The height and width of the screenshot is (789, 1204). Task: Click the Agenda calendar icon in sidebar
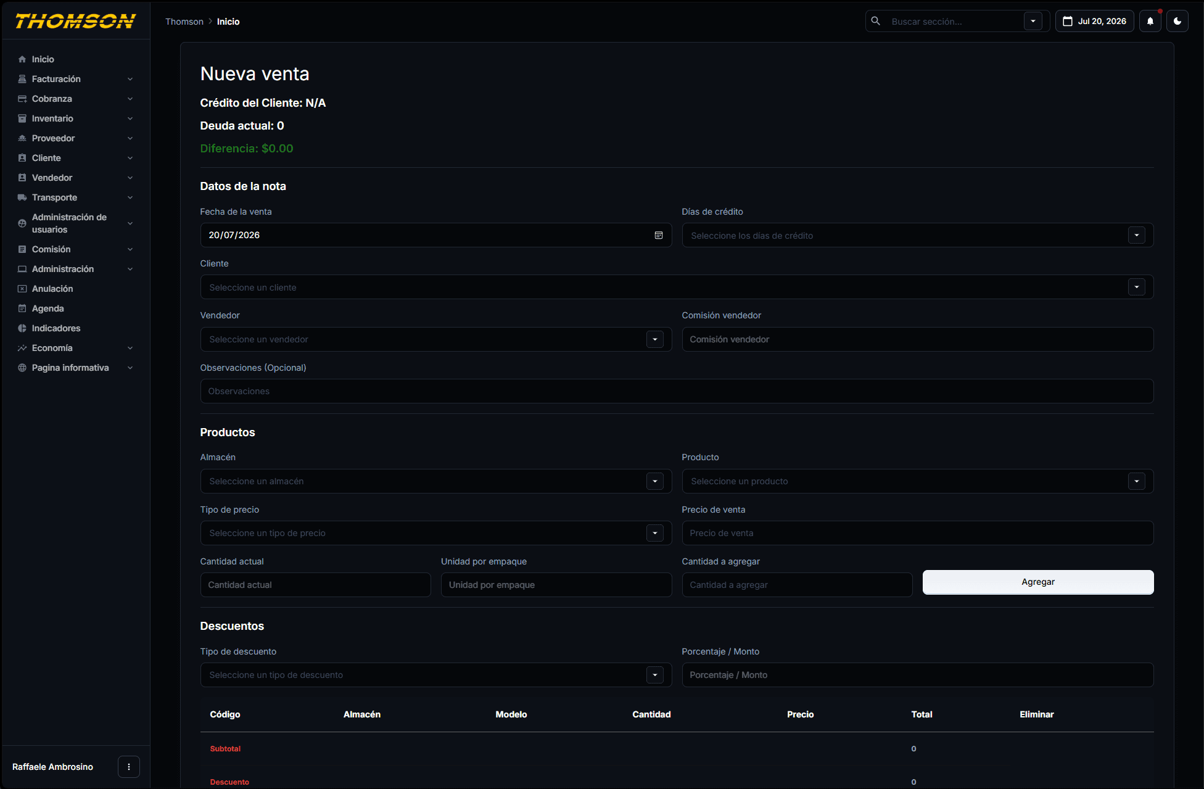(22, 308)
